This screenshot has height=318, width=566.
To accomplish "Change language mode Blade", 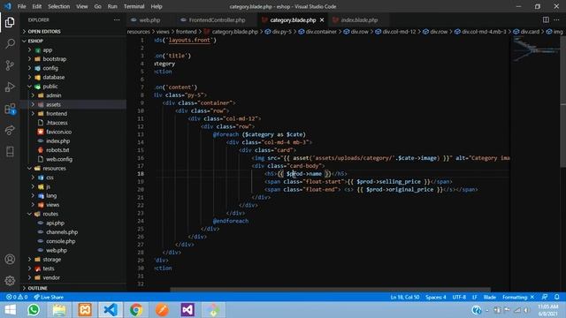I will pyautogui.click(x=489, y=297).
